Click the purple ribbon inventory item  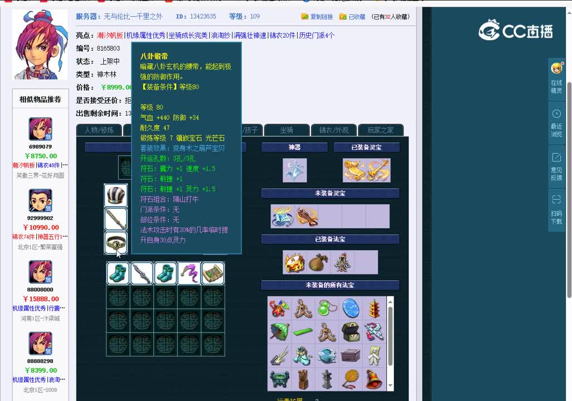[189, 273]
